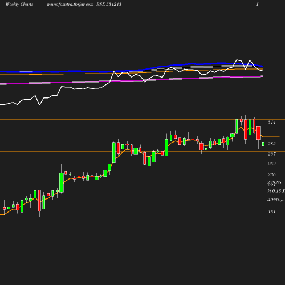Click the "BSE 531213" stock code

[x=109, y=4]
